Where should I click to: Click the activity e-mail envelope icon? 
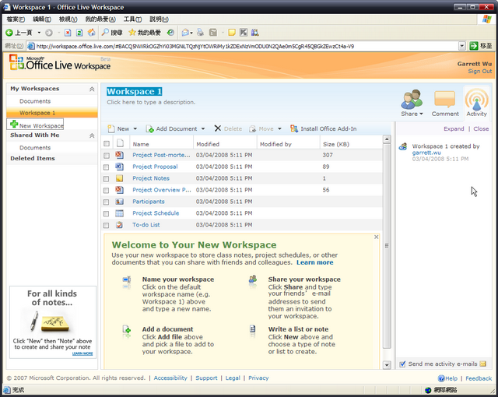(483, 364)
